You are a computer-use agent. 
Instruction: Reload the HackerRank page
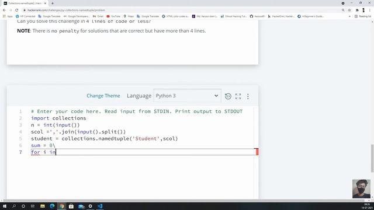17,10
